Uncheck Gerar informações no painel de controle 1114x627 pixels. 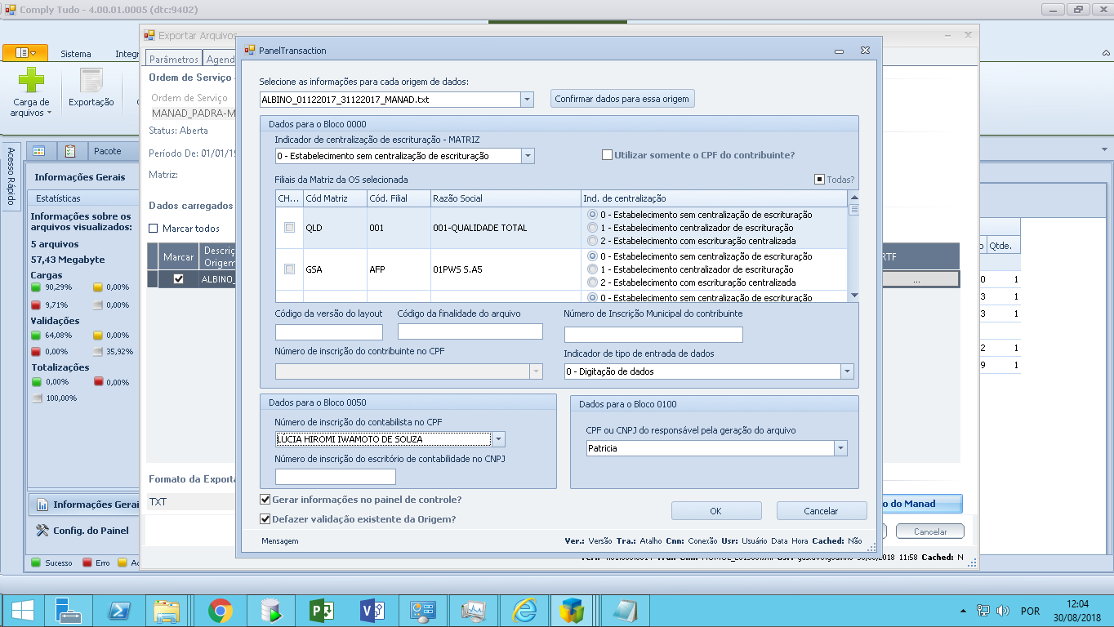tap(265, 500)
